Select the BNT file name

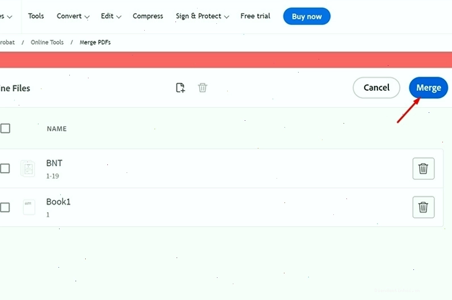54,163
